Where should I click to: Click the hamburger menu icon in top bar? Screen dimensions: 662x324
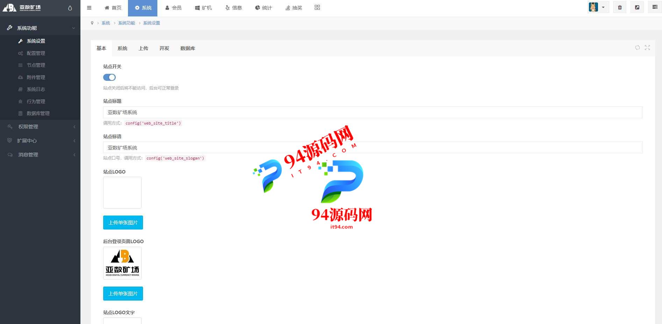[x=89, y=8]
